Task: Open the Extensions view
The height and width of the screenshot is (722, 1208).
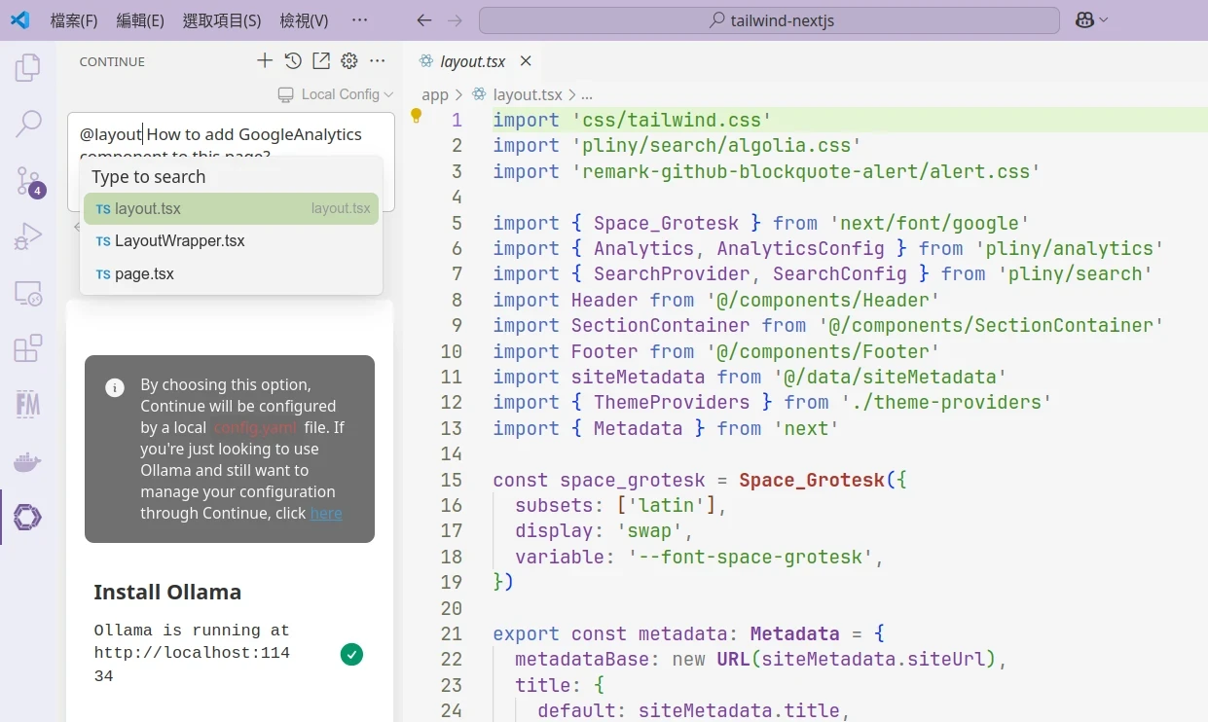Action: pos(28,348)
